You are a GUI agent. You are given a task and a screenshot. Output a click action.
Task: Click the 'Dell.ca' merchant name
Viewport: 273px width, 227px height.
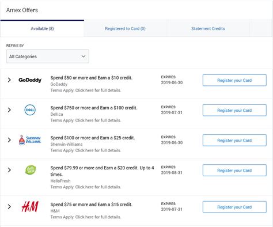[x=56, y=114]
